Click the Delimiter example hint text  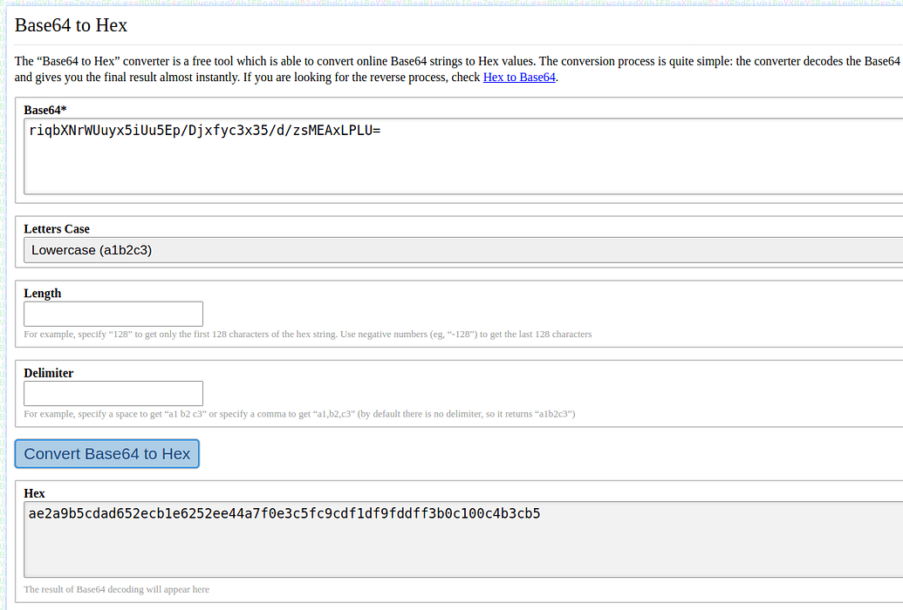tap(299, 414)
